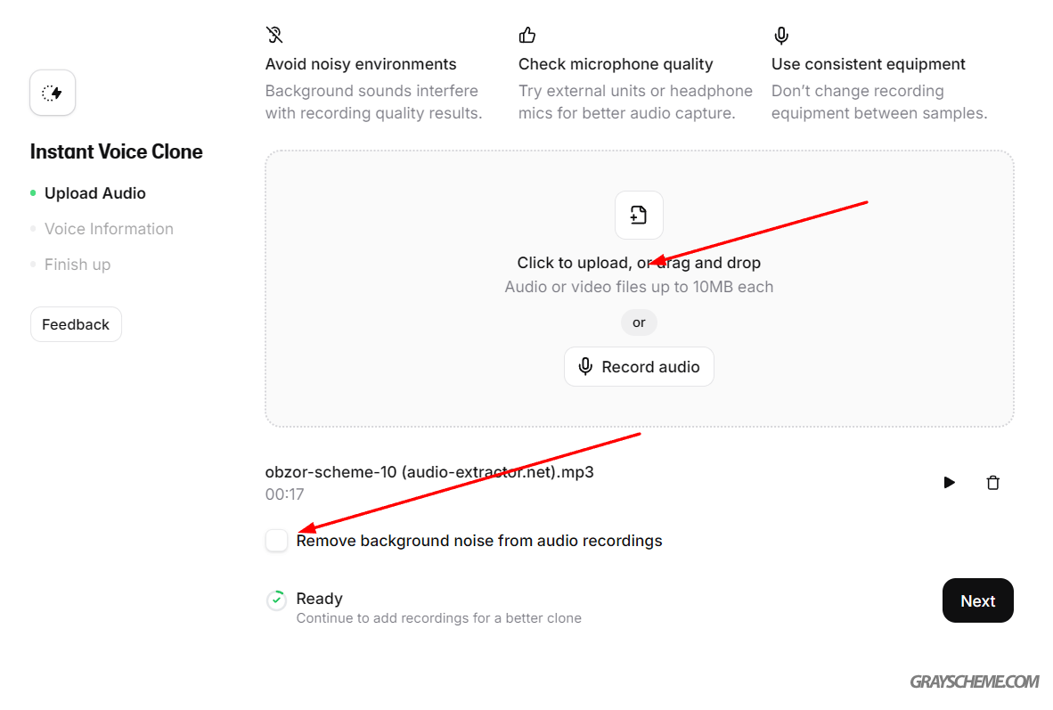Click the crossed-out ear icon for noisy environments
The width and height of the screenshot is (1053, 710).
pos(274,36)
